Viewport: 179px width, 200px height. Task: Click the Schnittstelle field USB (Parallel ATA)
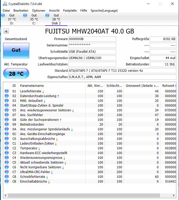pos(92,52)
